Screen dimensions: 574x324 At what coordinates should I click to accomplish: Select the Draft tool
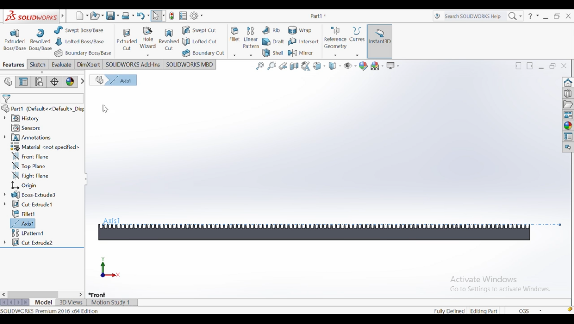273,42
